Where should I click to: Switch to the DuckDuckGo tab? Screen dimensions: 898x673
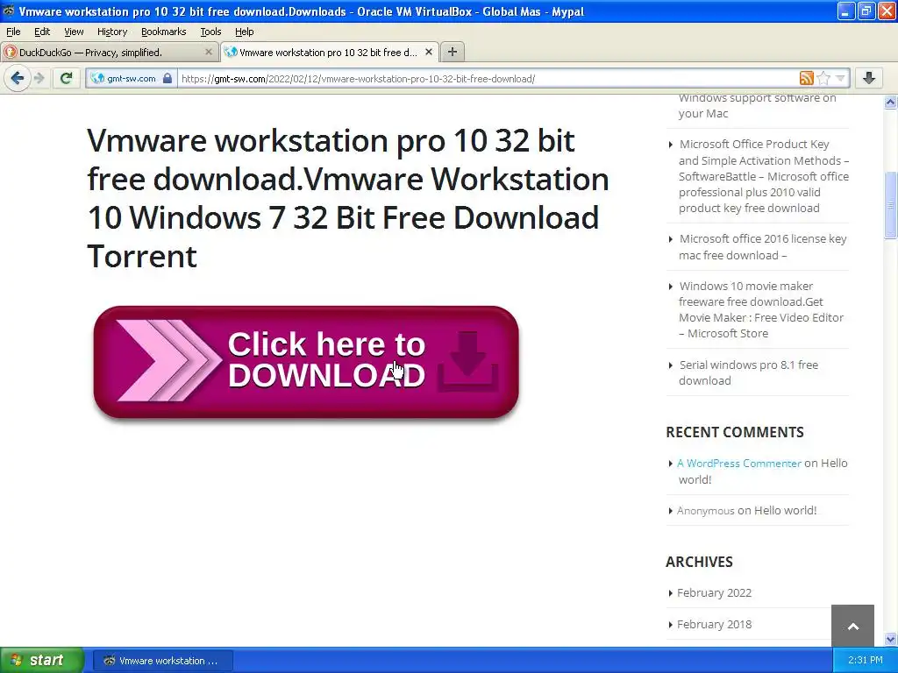click(x=110, y=52)
